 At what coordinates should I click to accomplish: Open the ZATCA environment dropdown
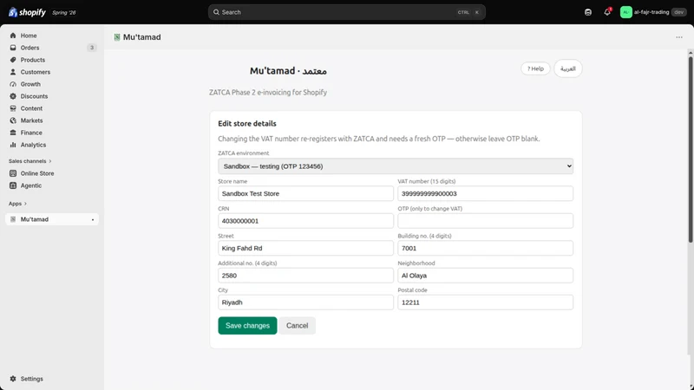[x=396, y=166]
